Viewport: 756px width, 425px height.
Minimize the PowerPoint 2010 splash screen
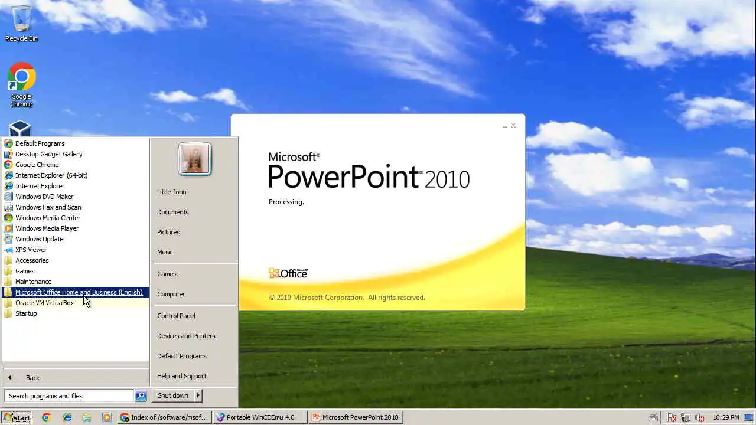505,126
